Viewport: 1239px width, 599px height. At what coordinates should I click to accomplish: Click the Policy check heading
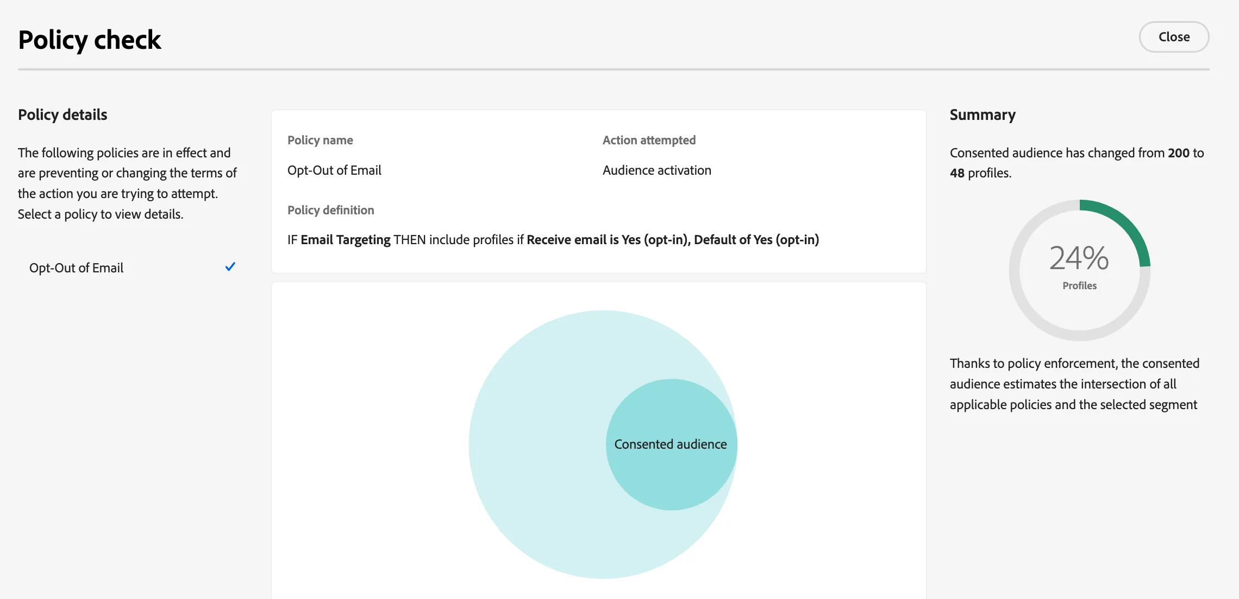(x=90, y=40)
